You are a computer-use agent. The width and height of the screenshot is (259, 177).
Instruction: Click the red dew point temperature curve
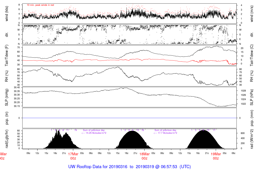coord(129,60)
